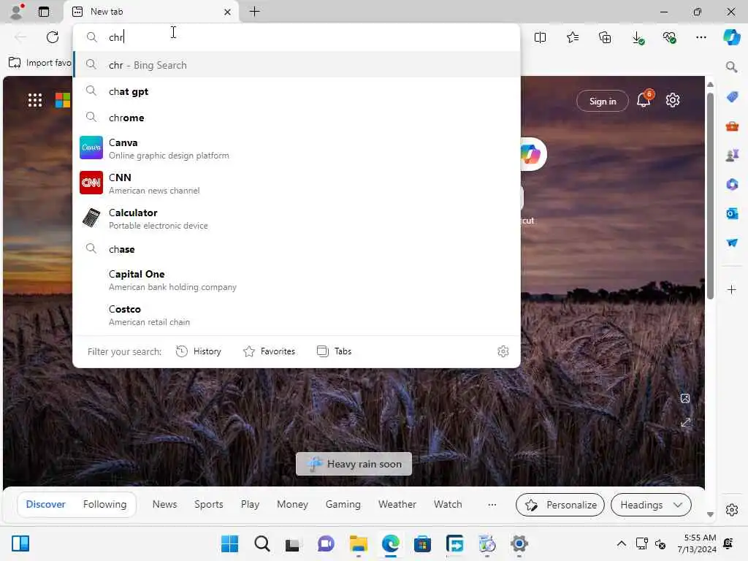
Task: Filter search by Favorites
Action: [x=269, y=351]
